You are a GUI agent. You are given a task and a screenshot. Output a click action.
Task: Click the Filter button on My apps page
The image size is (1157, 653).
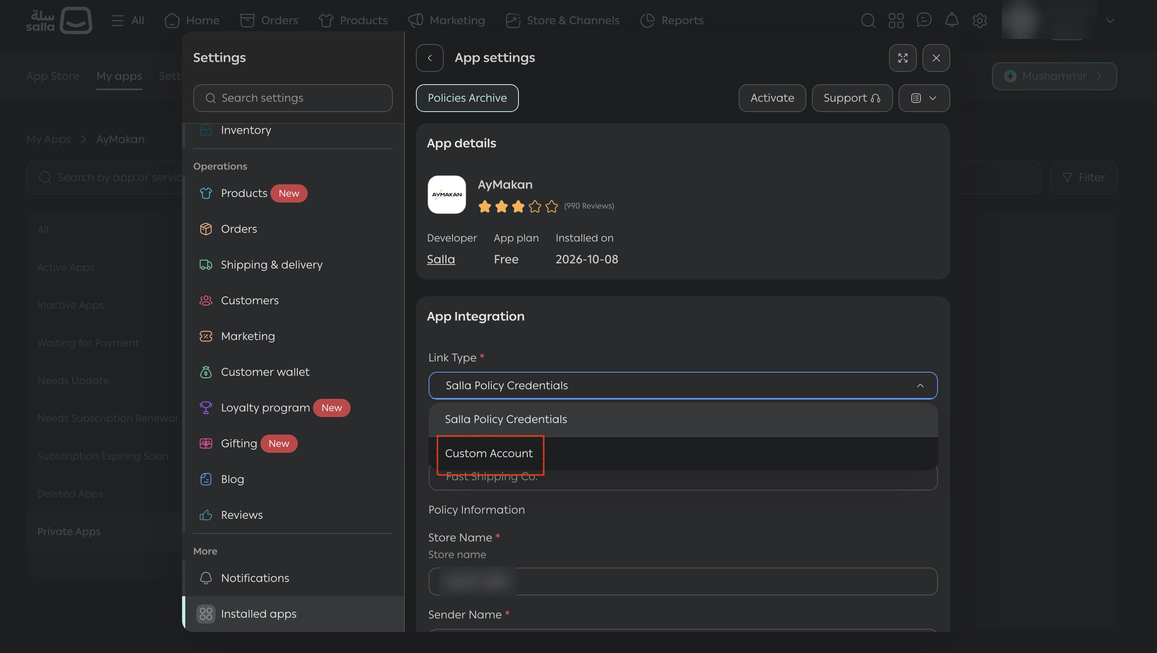click(1083, 178)
